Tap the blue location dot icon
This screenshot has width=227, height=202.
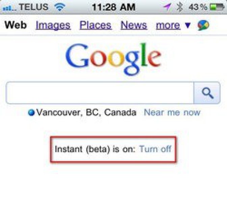click(x=32, y=113)
